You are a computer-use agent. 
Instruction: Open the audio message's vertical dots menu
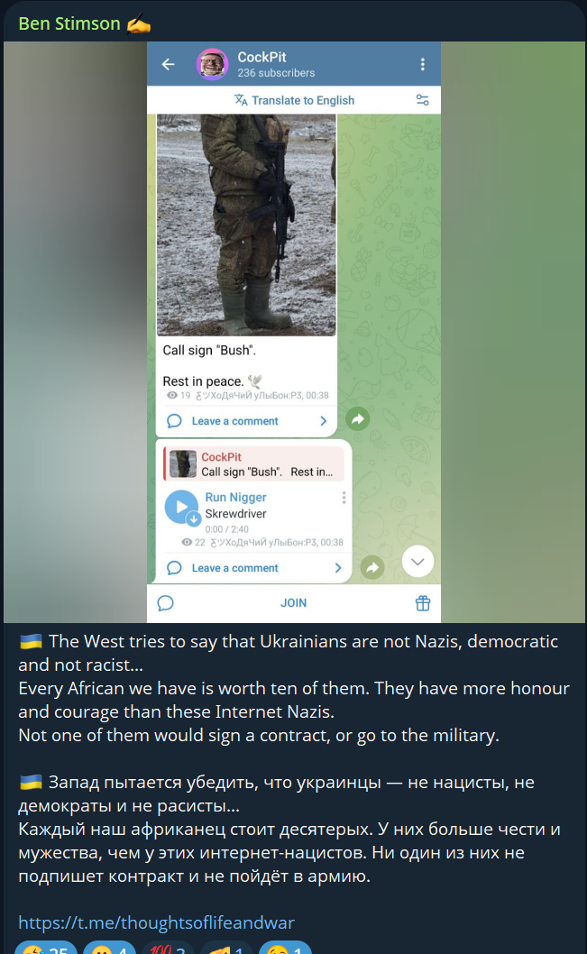344,498
